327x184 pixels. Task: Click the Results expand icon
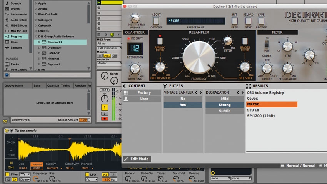tap(249, 86)
